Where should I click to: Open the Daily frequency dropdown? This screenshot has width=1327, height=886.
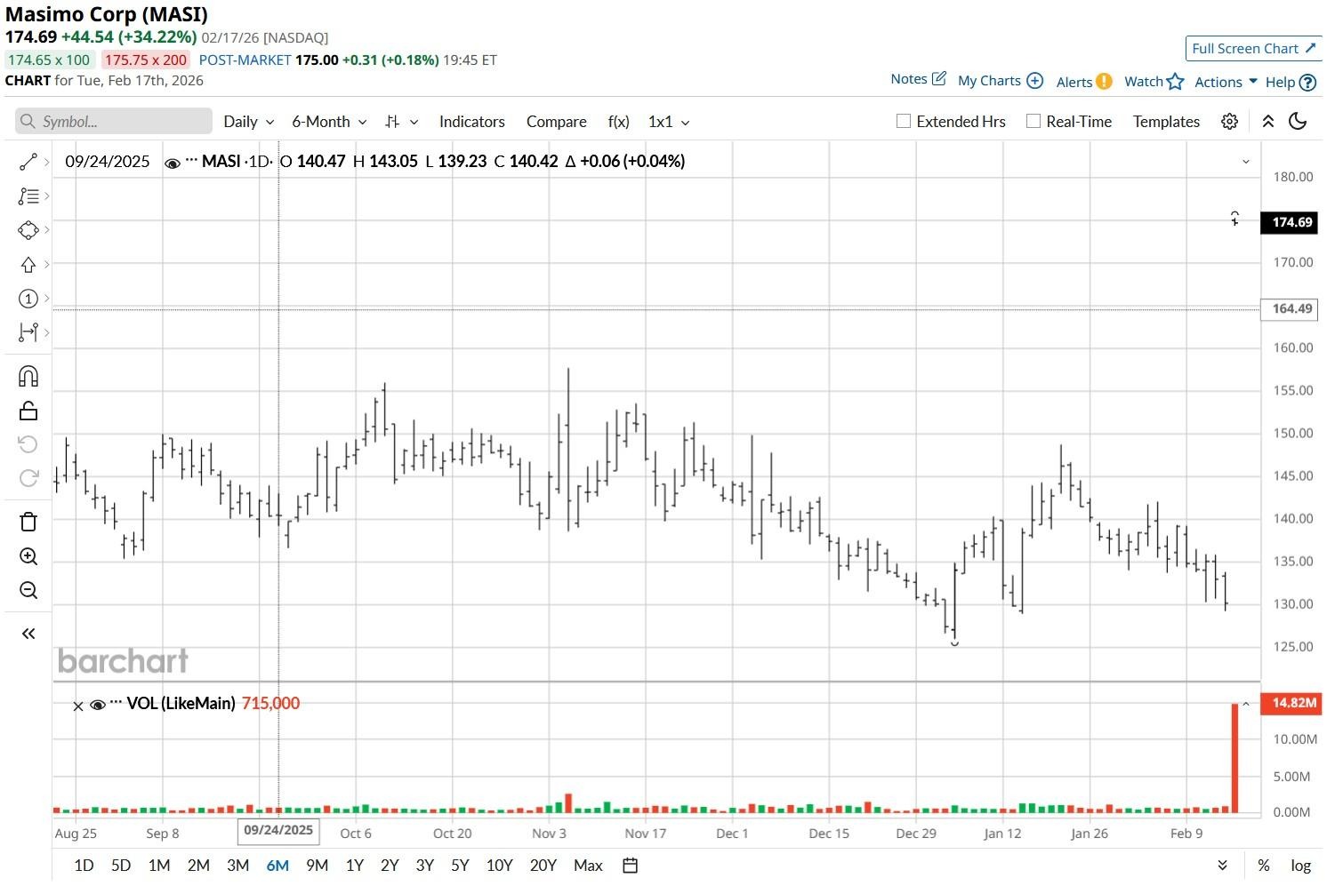click(249, 122)
